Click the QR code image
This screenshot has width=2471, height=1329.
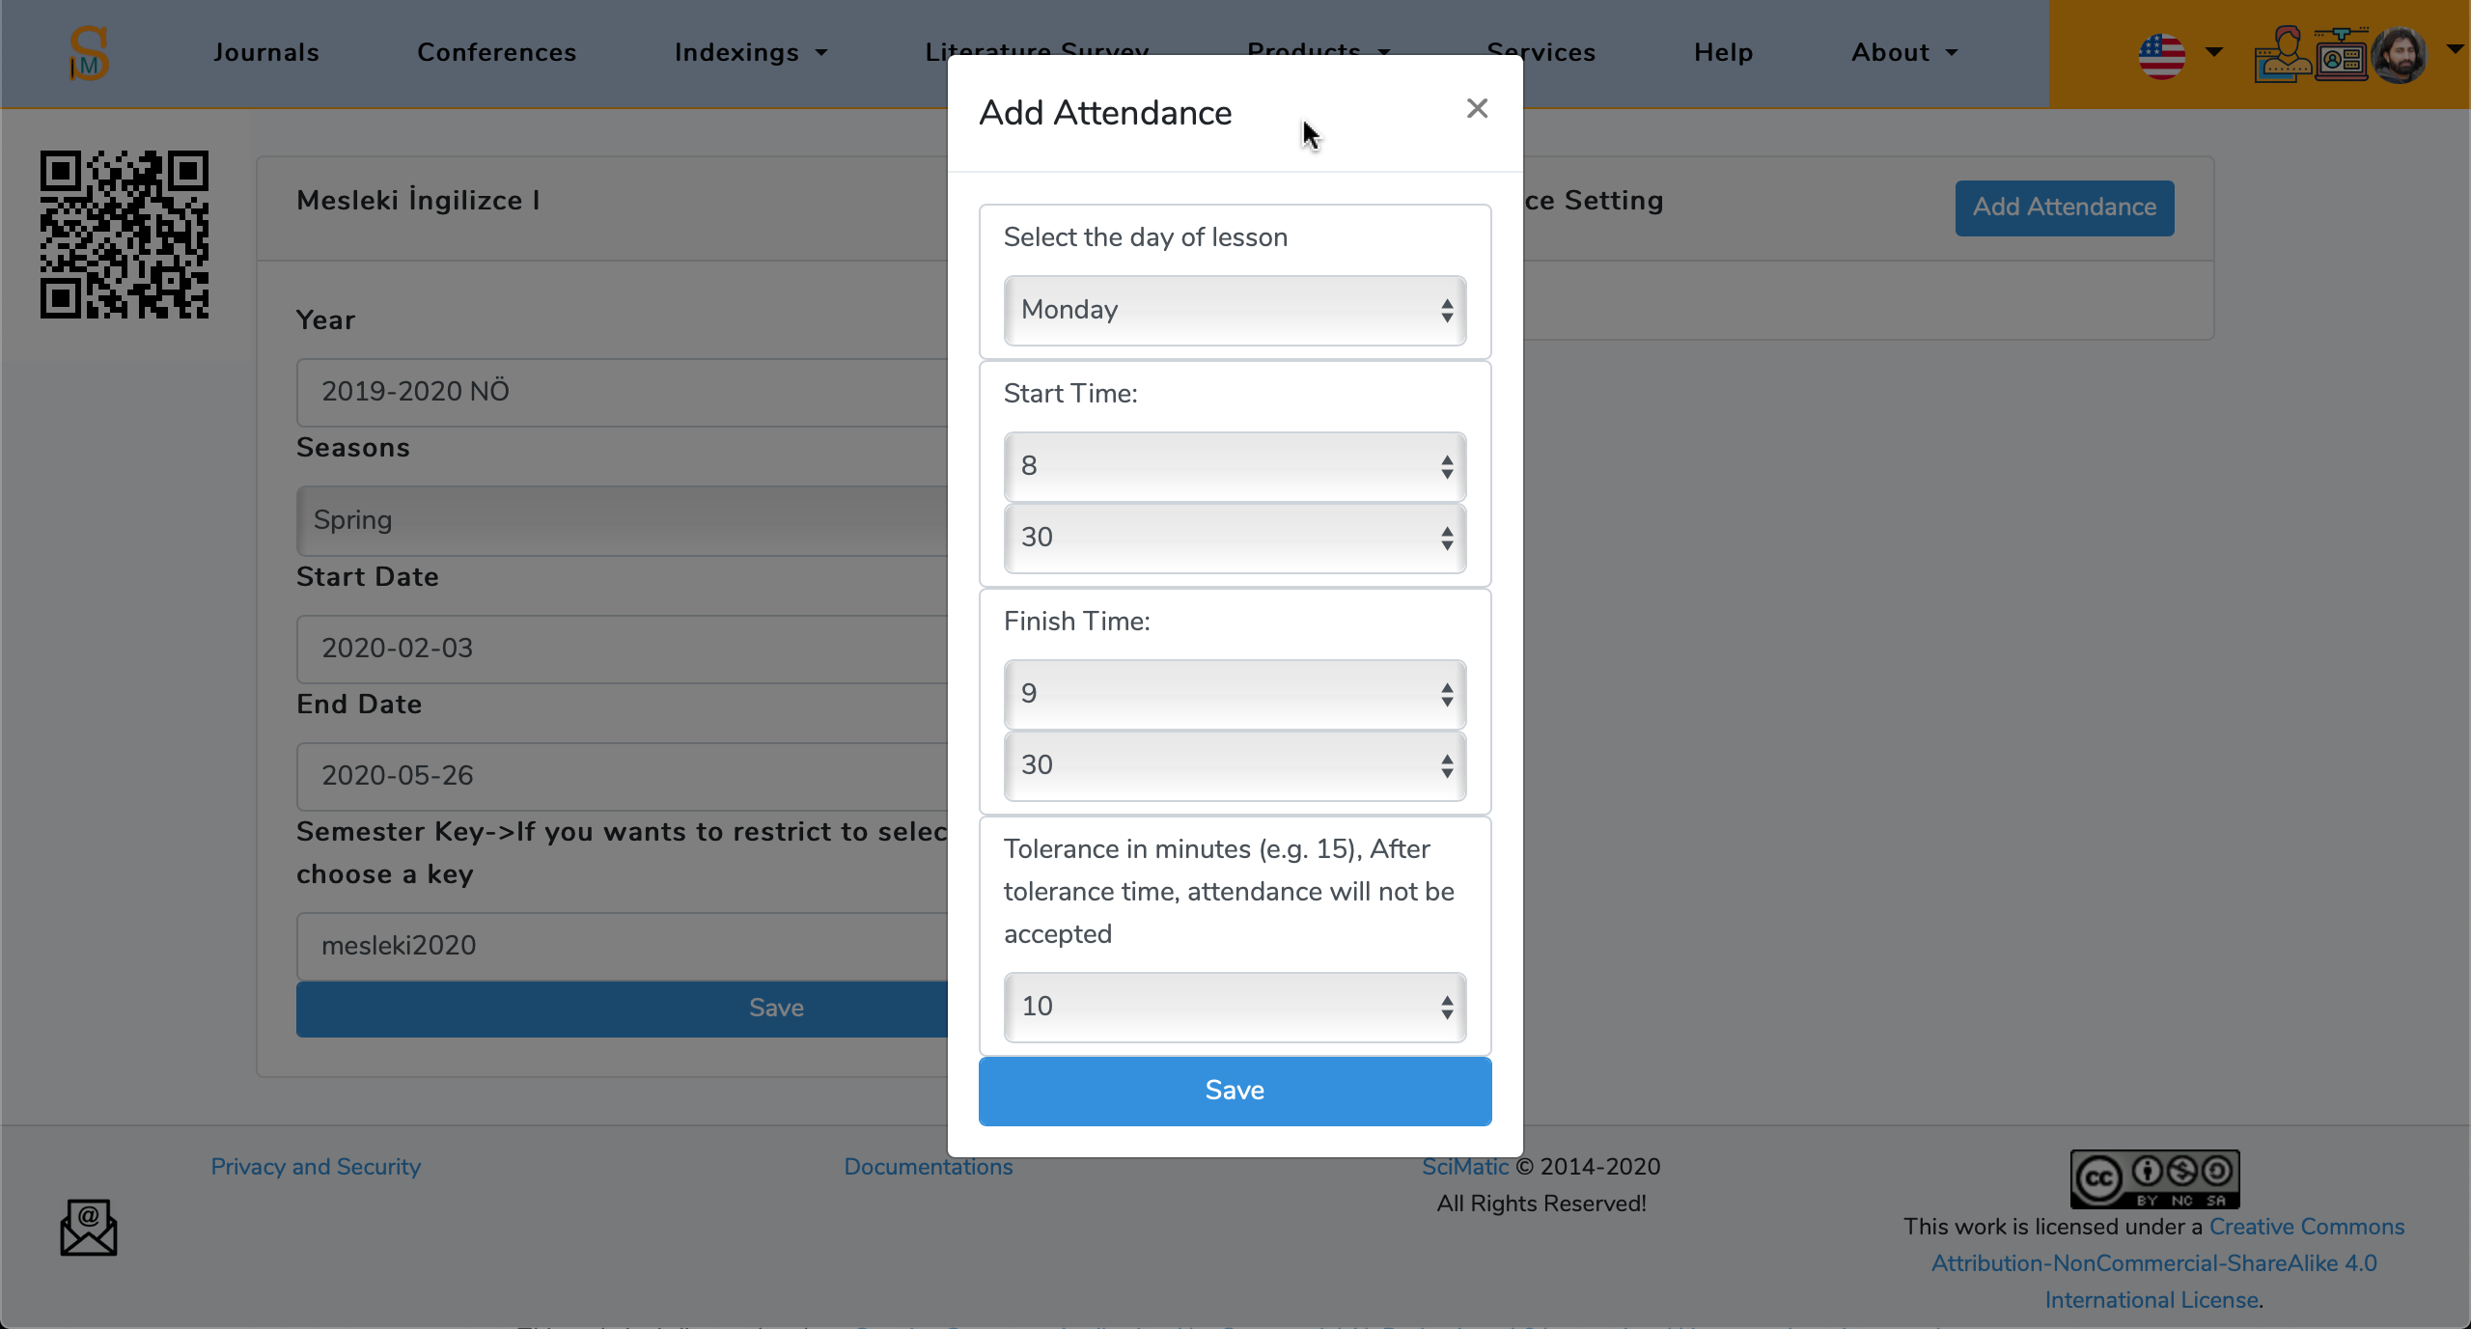tap(125, 235)
